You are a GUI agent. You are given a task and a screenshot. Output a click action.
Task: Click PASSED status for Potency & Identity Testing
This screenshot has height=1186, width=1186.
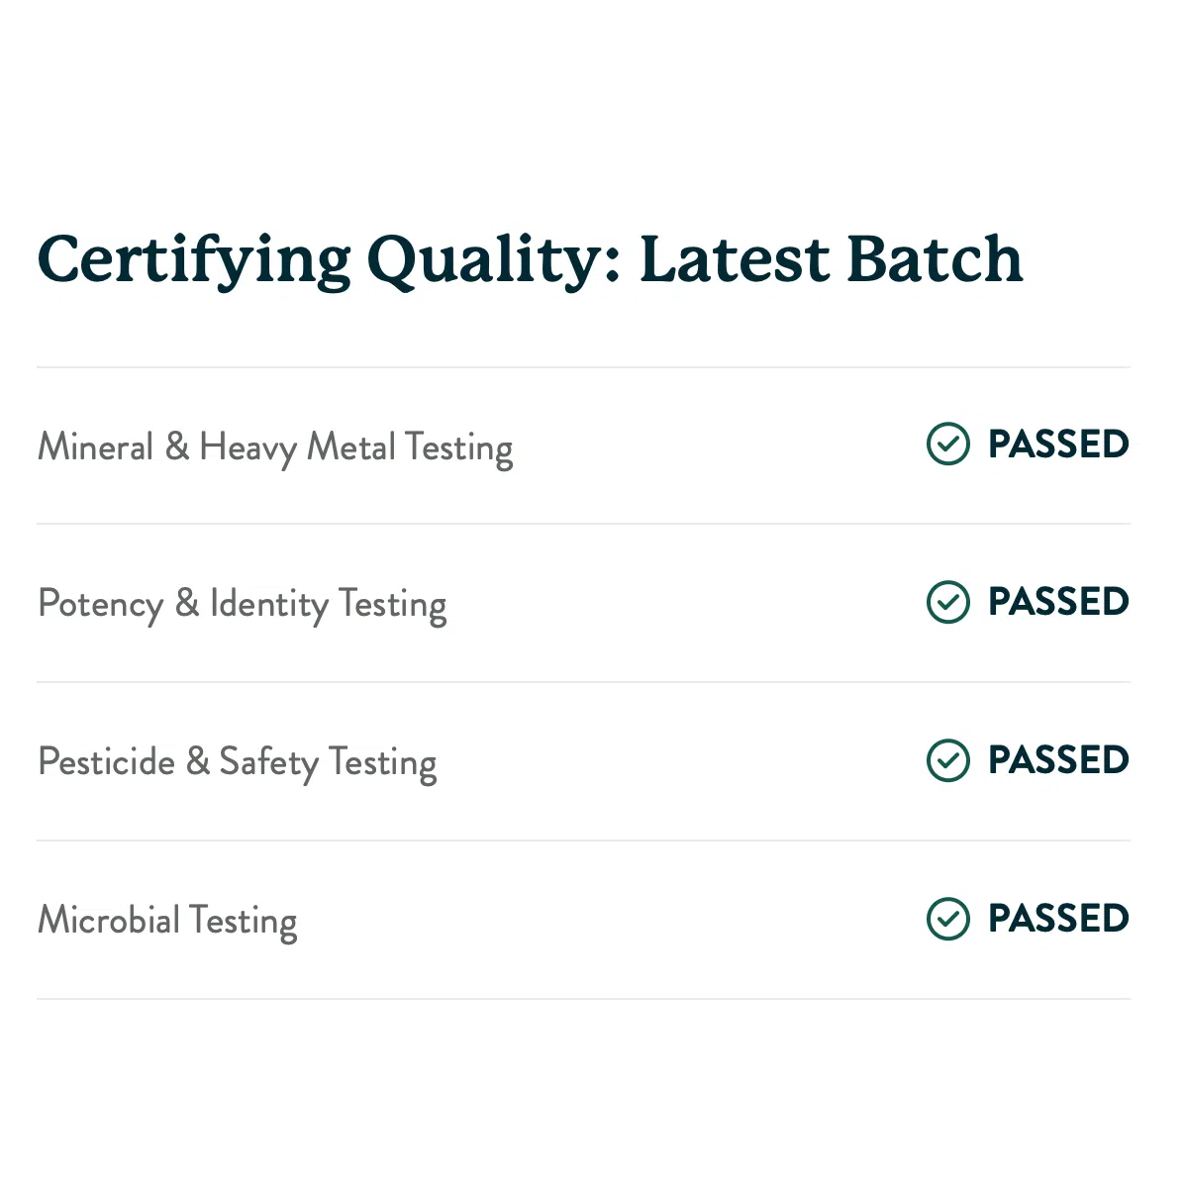click(1058, 602)
